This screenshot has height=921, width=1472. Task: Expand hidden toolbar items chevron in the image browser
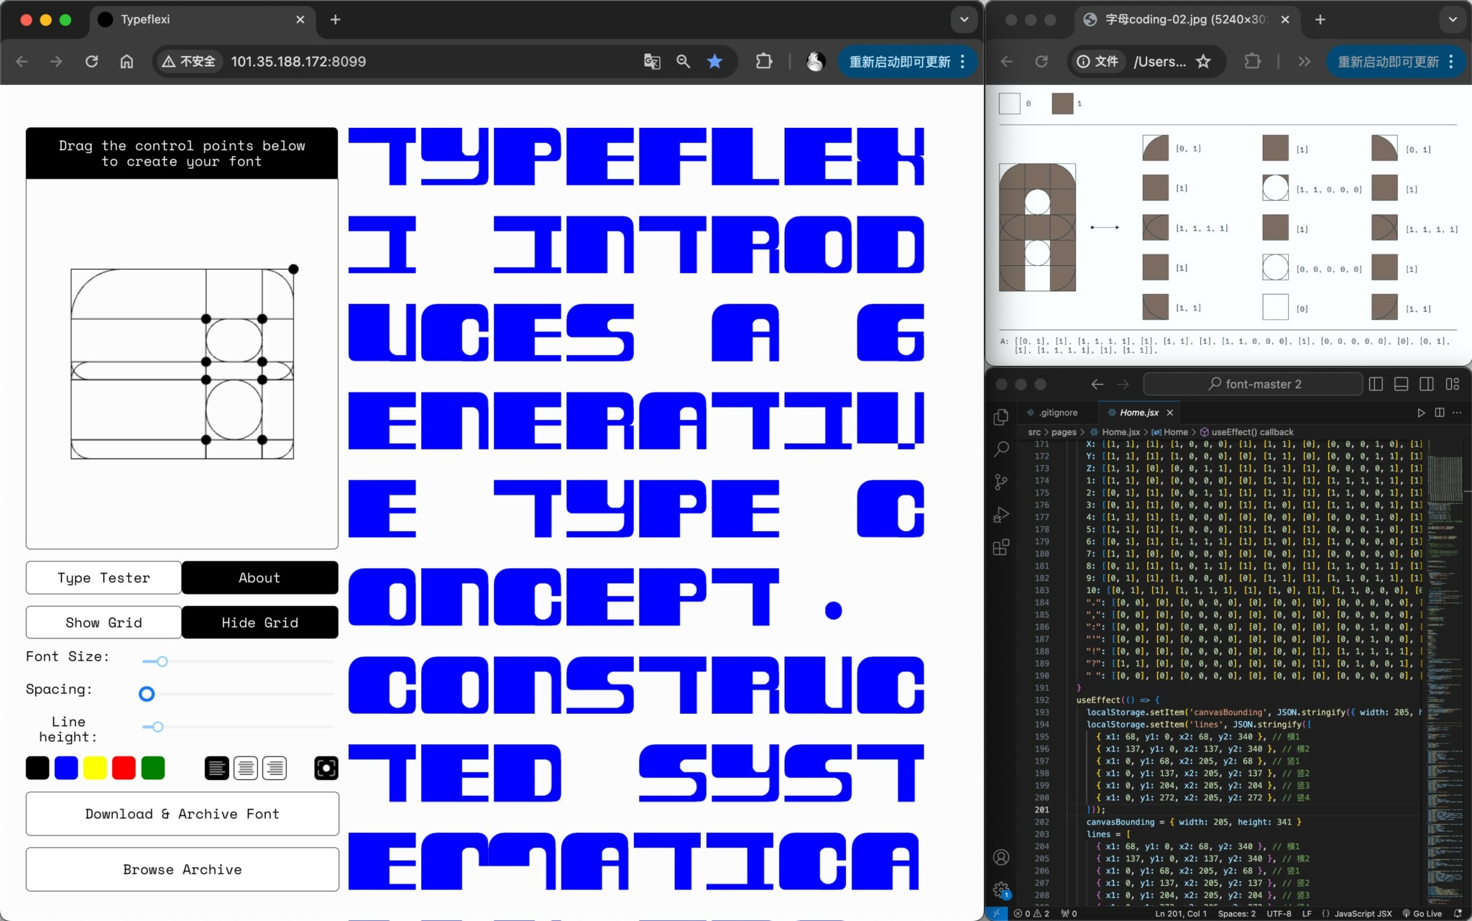[x=1304, y=62]
